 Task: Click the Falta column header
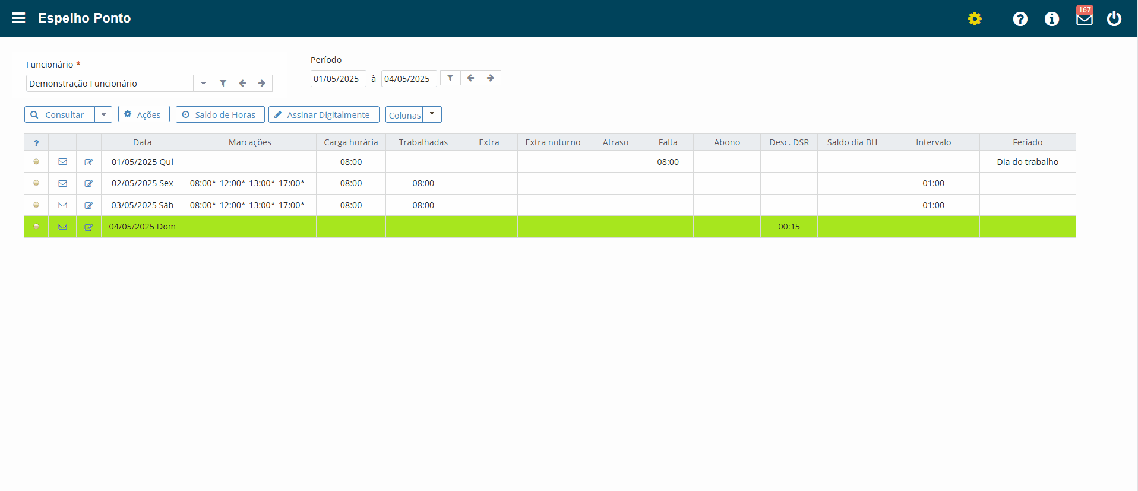click(x=668, y=142)
